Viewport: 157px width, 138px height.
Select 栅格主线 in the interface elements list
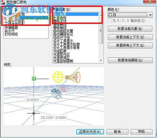(x=60, y=21)
